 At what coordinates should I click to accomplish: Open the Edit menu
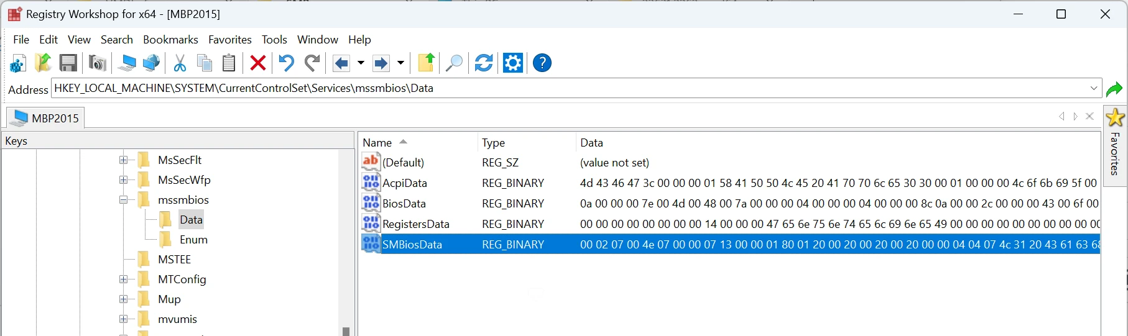coord(49,39)
